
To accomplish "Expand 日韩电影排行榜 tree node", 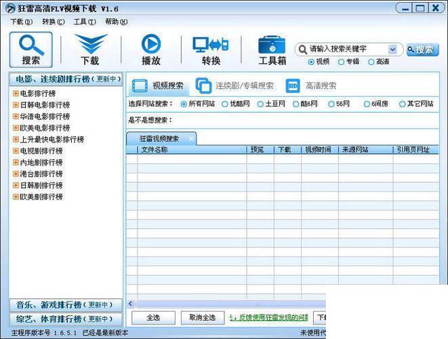I will (x=16, y=105).
